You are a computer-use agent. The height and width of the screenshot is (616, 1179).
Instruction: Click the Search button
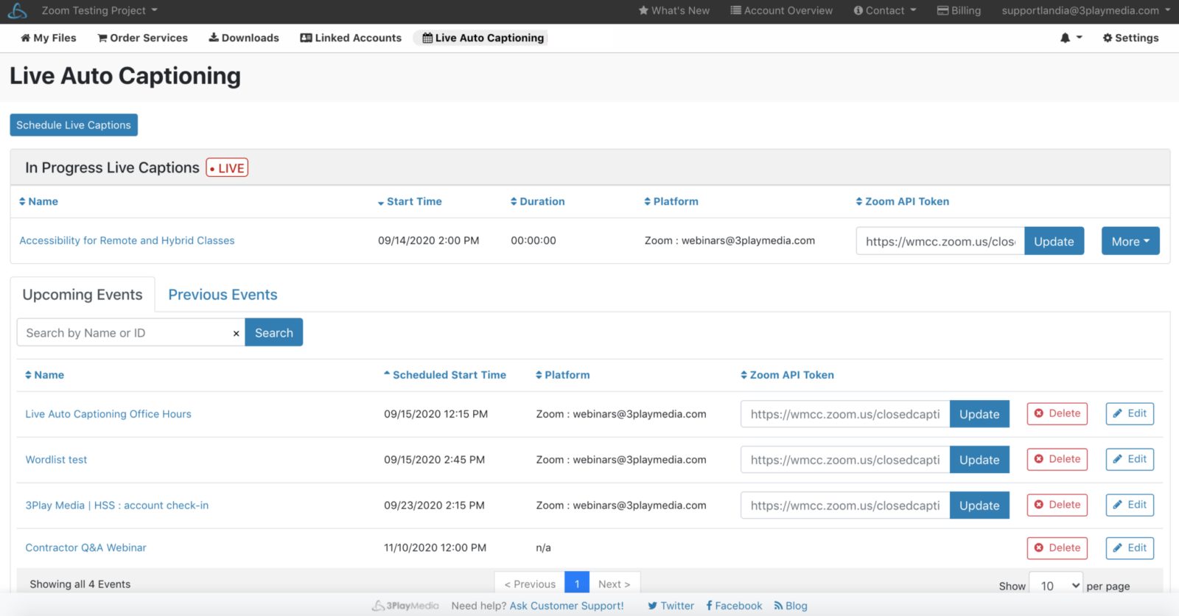[x=274, y=332]
